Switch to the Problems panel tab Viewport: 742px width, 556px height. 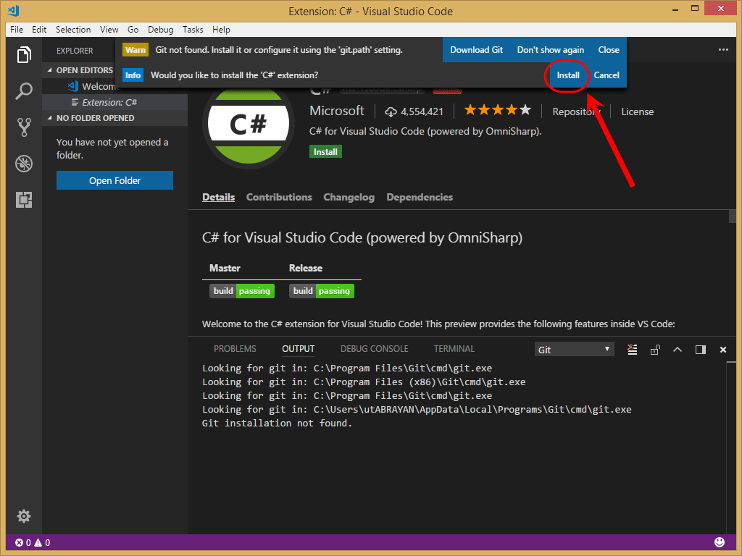pos(235,349)
